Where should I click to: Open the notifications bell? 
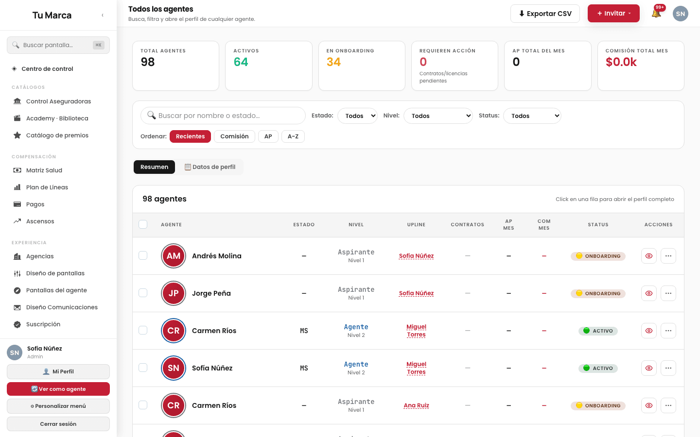click(x=656, y=13)
